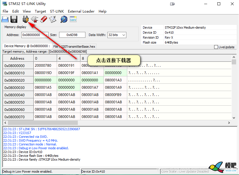
Task: Select memory cell 080001A5
Action: point(45,88)
